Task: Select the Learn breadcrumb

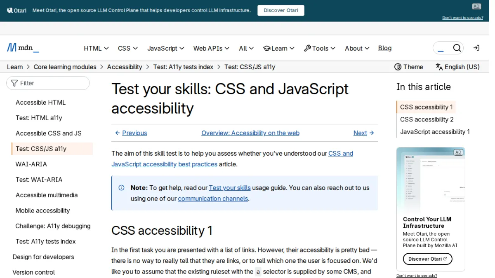Action: pyautogui.click(x=15, y=67)
